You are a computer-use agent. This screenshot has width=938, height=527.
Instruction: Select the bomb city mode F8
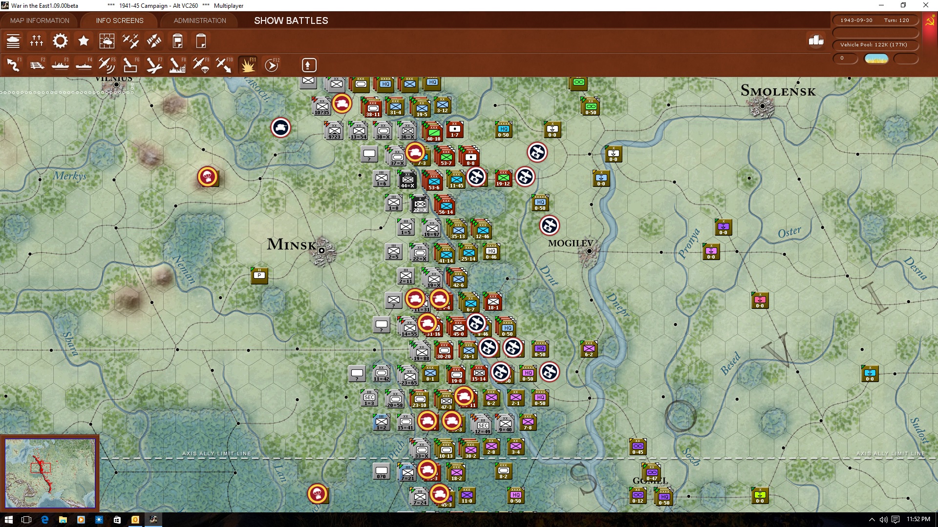point(177,65)
